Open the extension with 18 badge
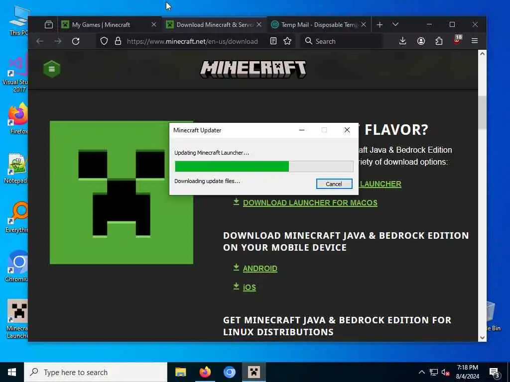Image resolution: width=510 pixels, height=382 pixels. click(457, 40)
